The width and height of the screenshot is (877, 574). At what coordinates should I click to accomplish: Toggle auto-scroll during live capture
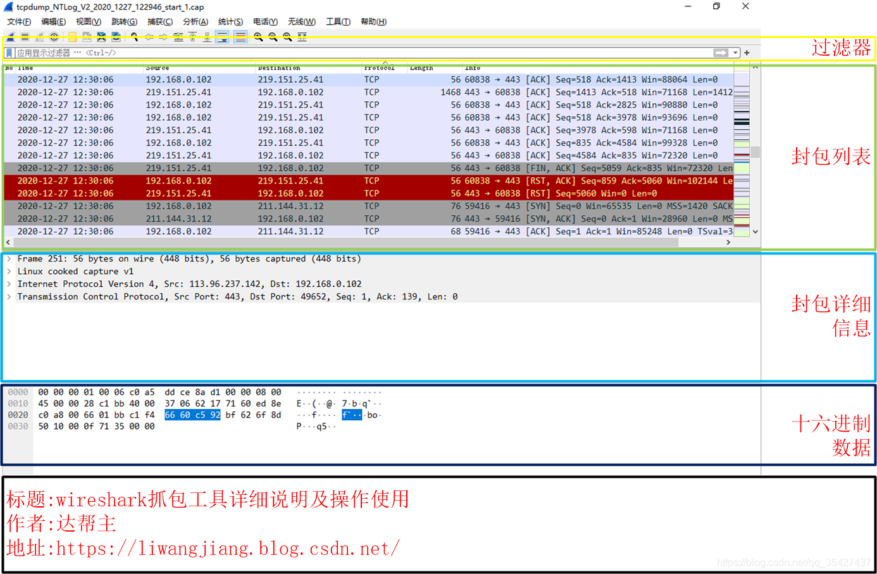point(222,37)
